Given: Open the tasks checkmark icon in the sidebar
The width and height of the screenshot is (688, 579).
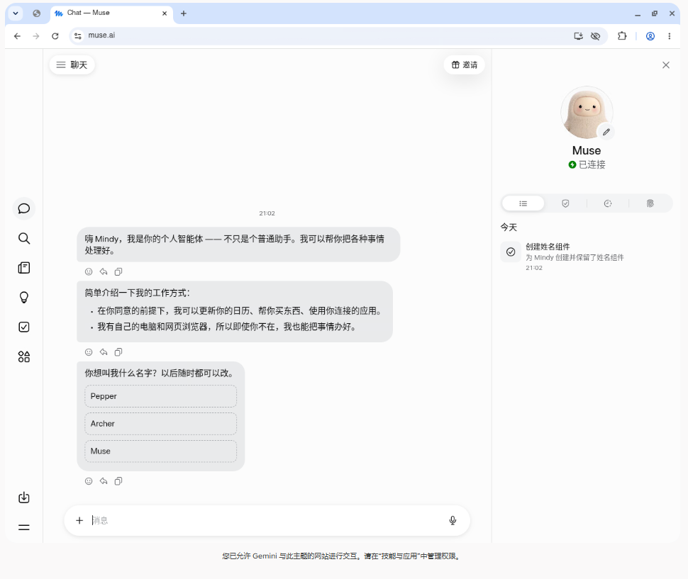Looking at the screenshot, I should (23, 327).
